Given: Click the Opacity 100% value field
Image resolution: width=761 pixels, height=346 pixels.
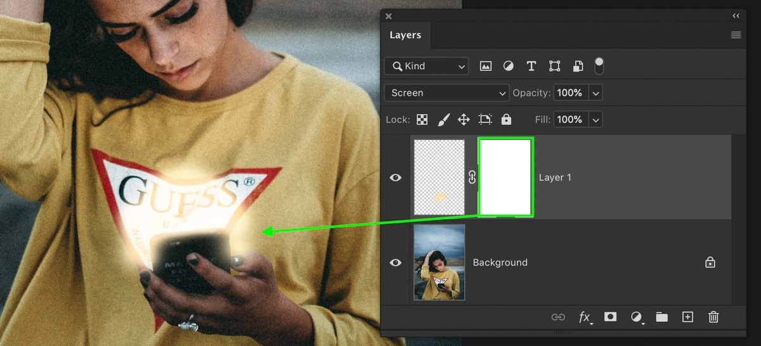Looking at the screenshot, I should click(569, 93).
